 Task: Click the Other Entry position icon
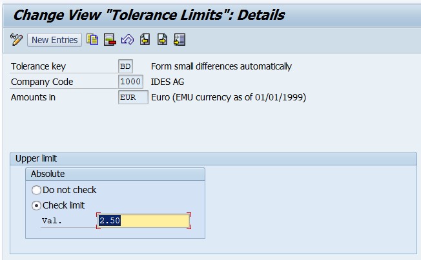[x=180, y=40]
